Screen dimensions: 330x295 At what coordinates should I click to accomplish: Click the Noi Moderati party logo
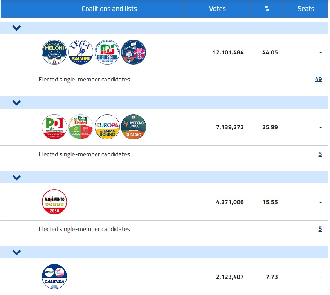(x=133, y=52)
